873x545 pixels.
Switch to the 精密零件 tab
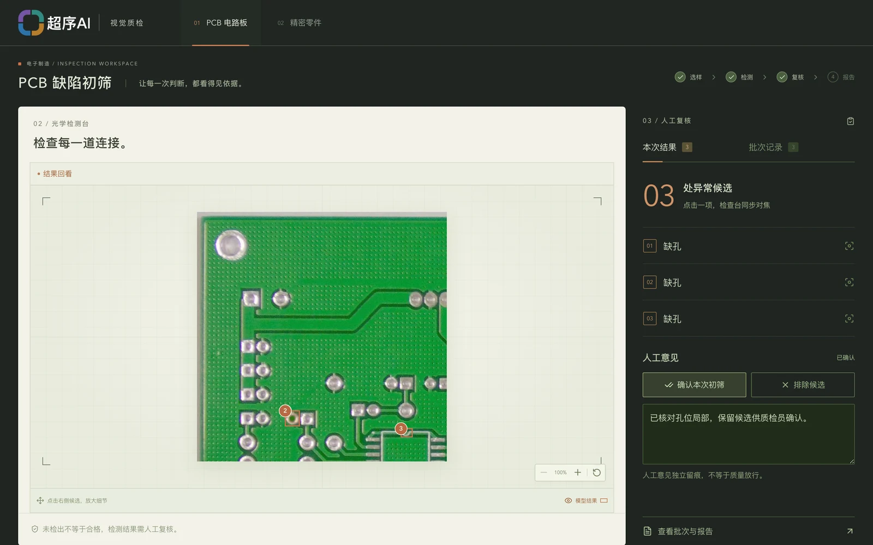pos(299,23)
